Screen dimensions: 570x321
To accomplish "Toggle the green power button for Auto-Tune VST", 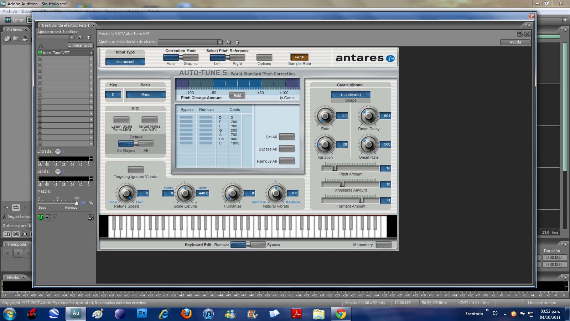I will [40, 217].
